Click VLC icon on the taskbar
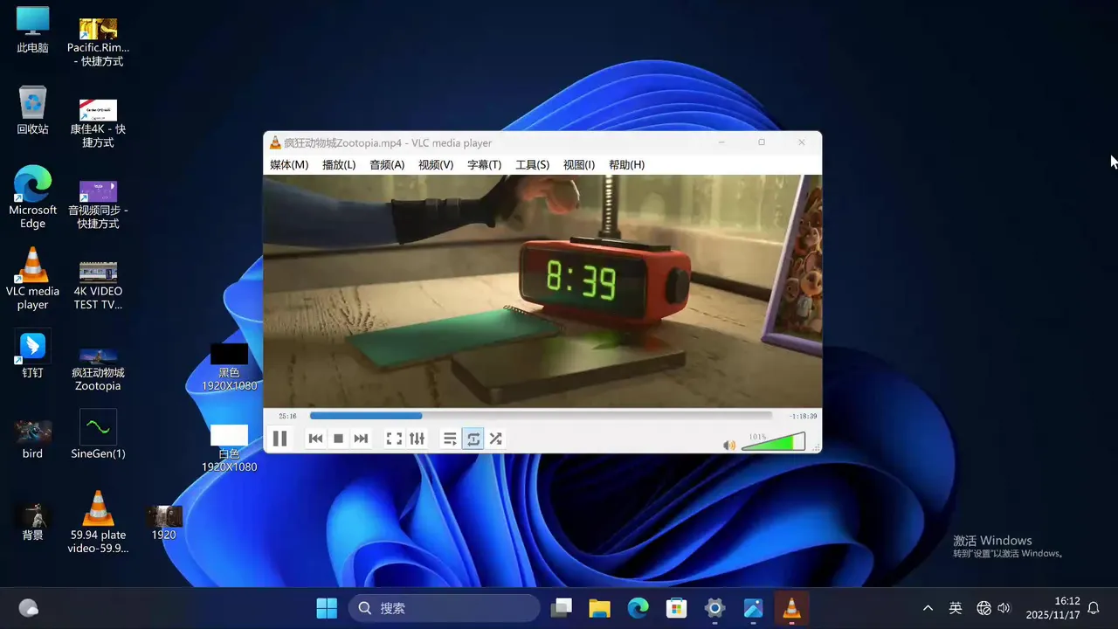 pos(791,608)
